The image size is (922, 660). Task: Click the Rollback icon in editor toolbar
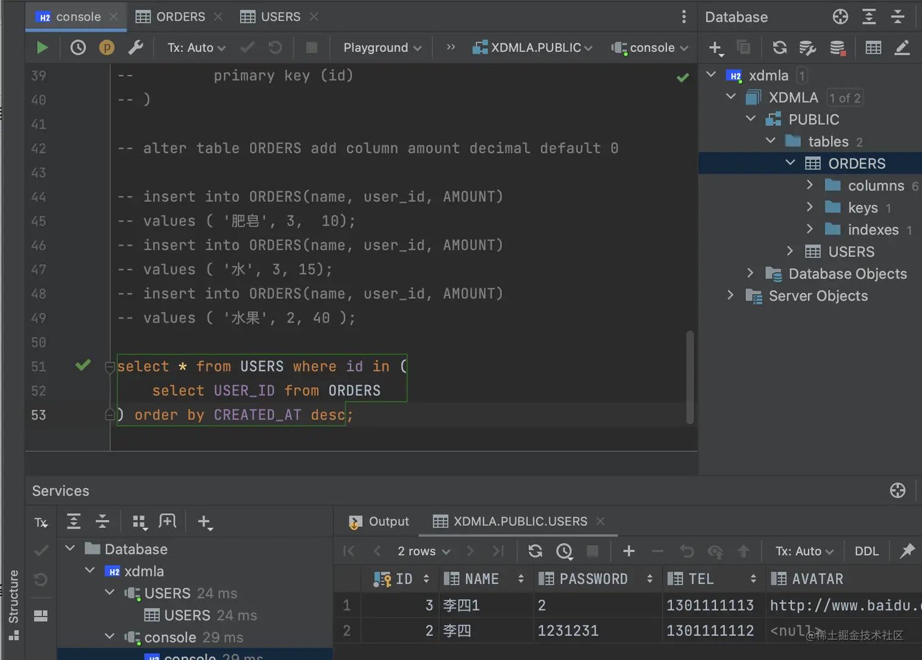276,48
